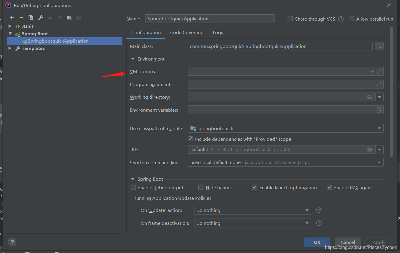Image resolution: width=400 pixels, height=253 pixels.
Task: Copy the selected configuration
Action: [x=31, y=18]
